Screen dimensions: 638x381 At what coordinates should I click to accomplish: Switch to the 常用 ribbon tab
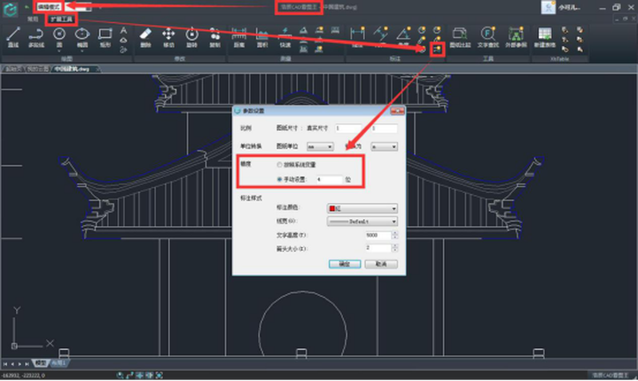coord(33,19)
